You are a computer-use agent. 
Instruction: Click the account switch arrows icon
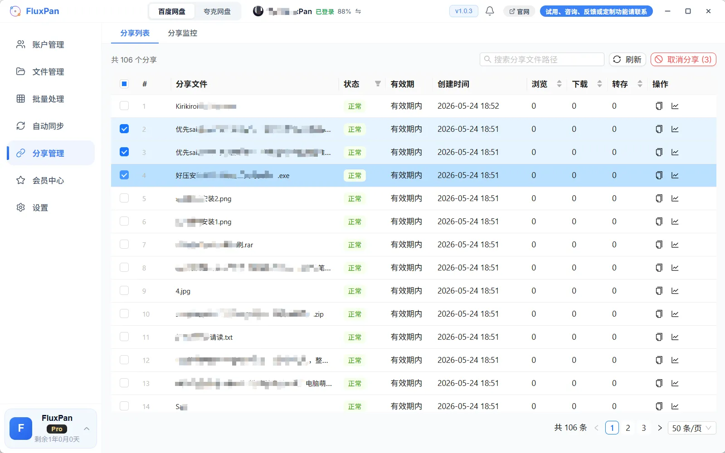[x=358, y=11]
